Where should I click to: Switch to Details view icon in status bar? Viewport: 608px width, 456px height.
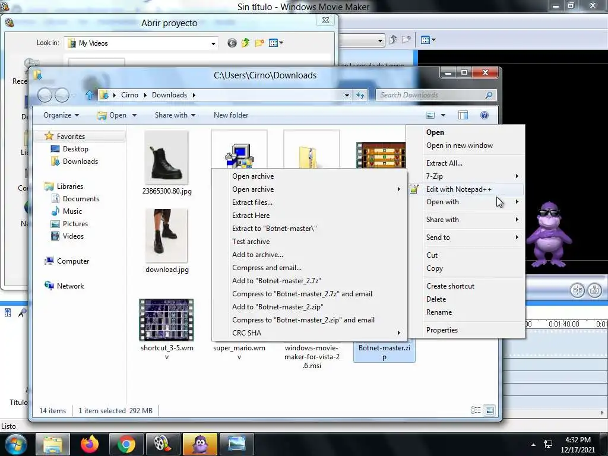pos(476,410)
